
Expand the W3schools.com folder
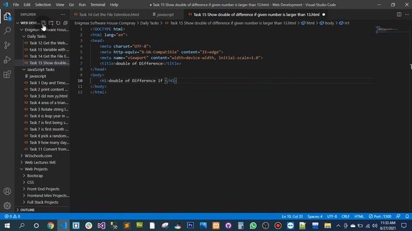[39, 156]
